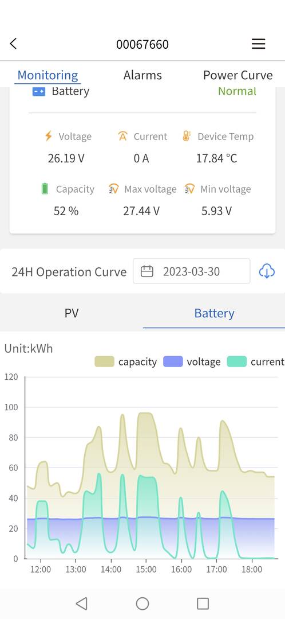The width and height of the screenshot is (285, 619).
Task: Click the Current ammeter icon
Action: coord(123,136)
